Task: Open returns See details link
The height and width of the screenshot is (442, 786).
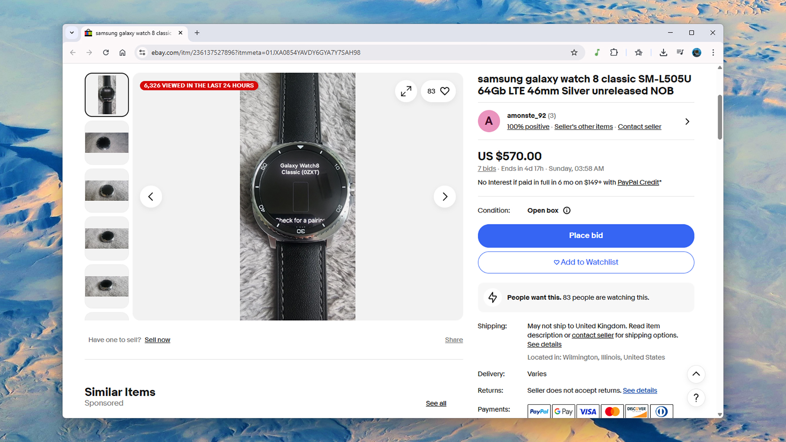Action: coord(640,391)
